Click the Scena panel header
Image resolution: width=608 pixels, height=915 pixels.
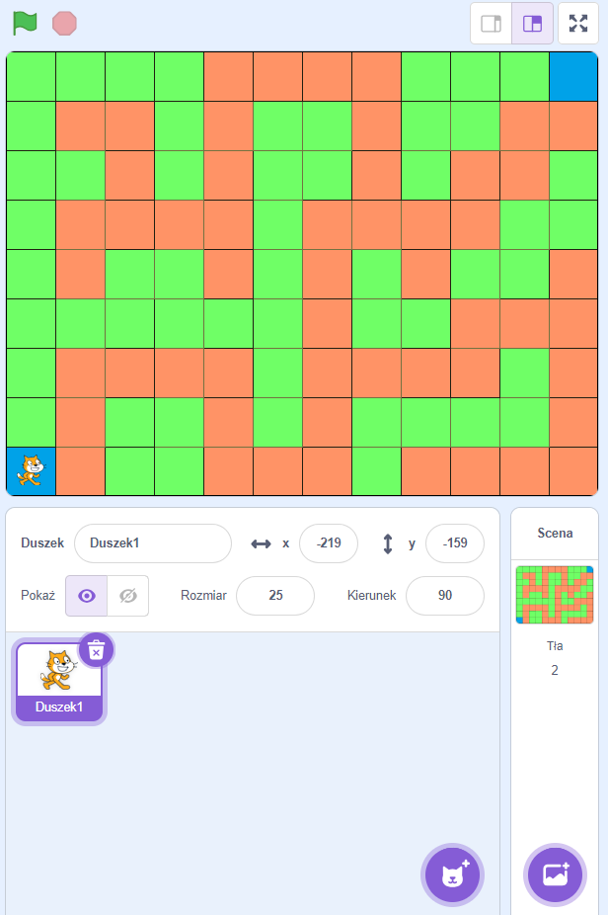tap(555, 534)
